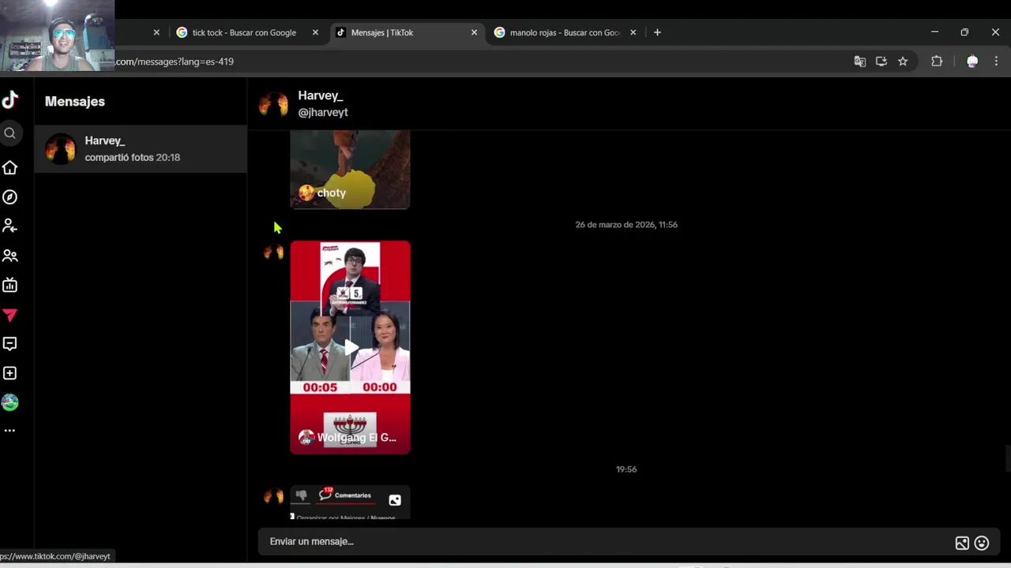Open the LIVE icon in sidebar
This screenshot has height=568, width=1011.
tap(9, 285)
